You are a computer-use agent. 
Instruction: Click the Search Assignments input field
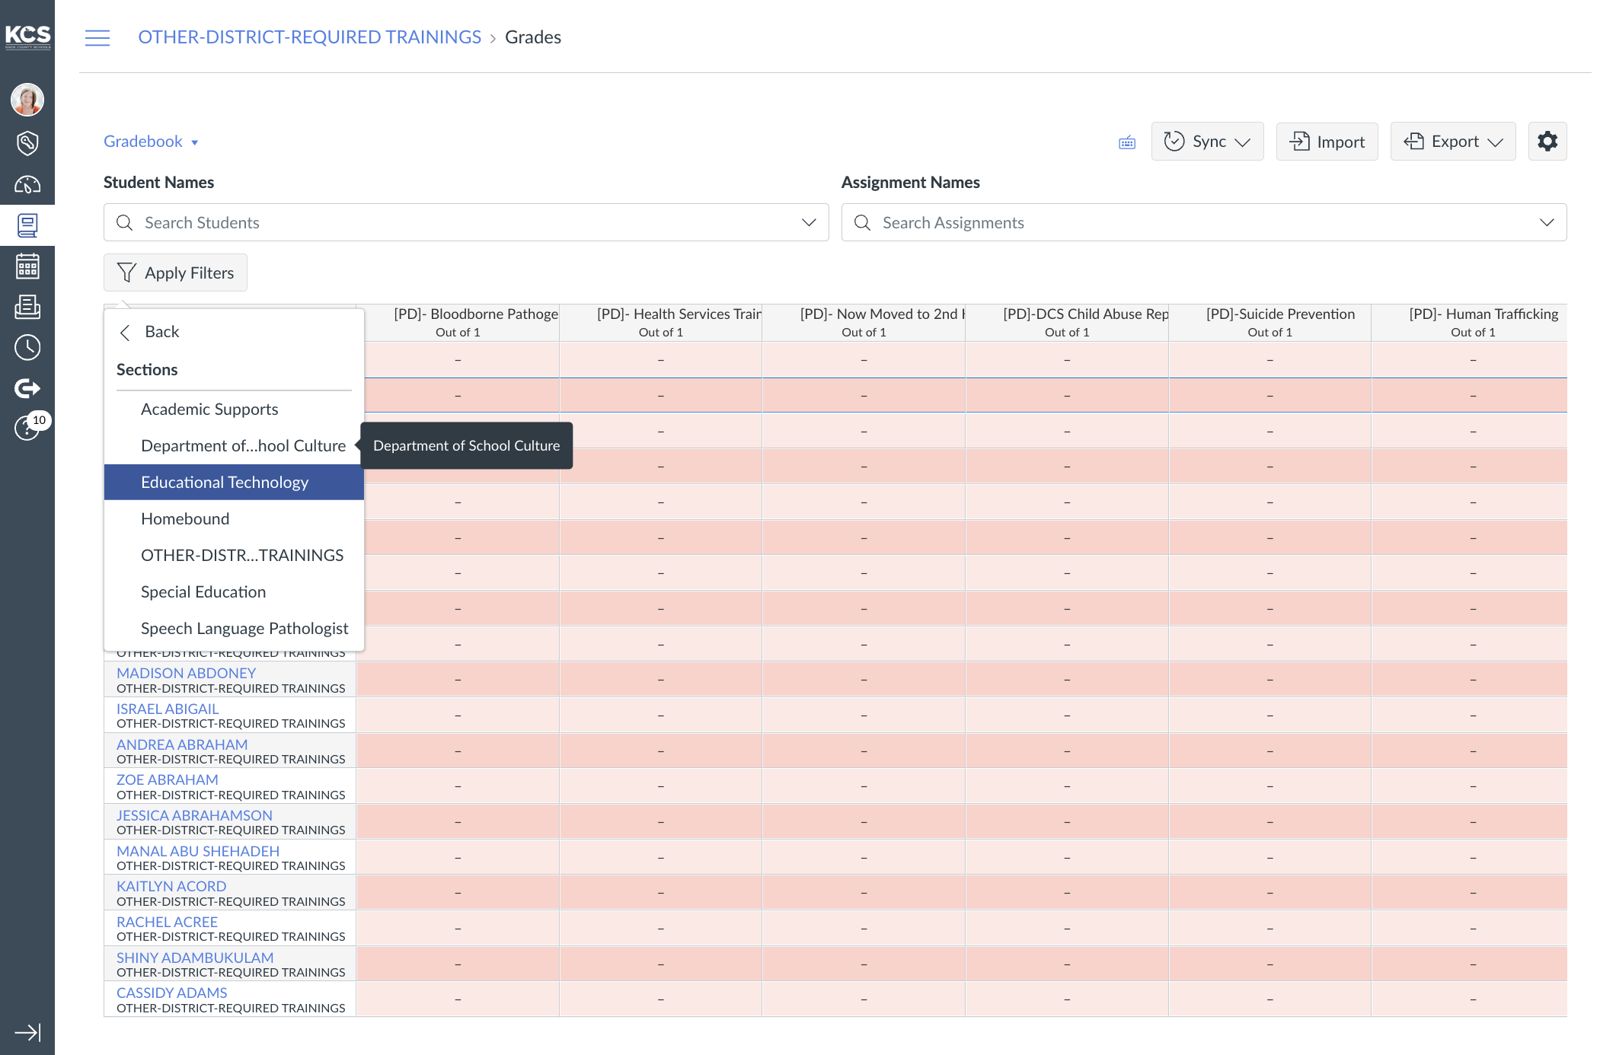(x=1204, y=222)
